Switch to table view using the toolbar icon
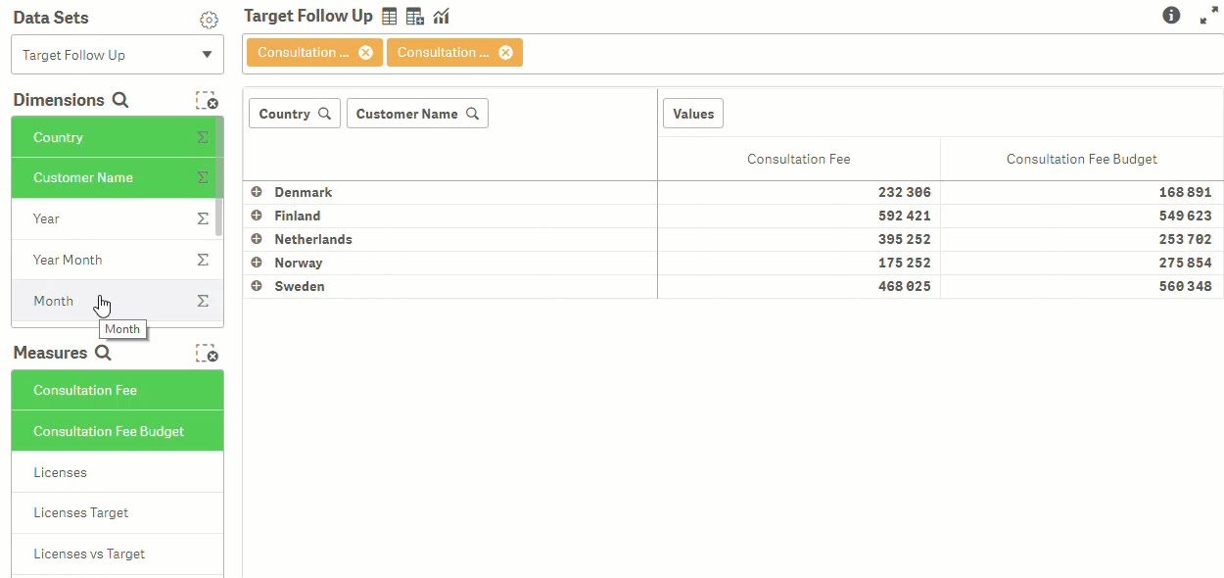Image resolution: width=1224 pixels, height=578 pixels. pos(389,16)
